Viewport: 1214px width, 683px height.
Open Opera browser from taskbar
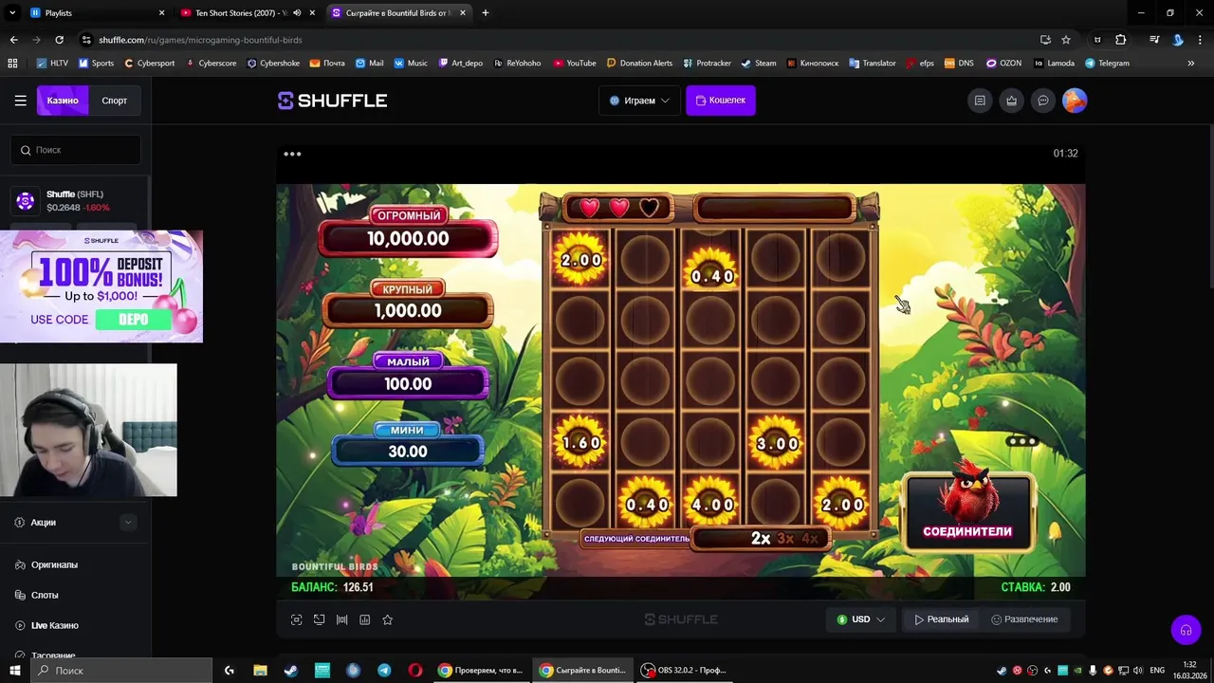[415, 670]
